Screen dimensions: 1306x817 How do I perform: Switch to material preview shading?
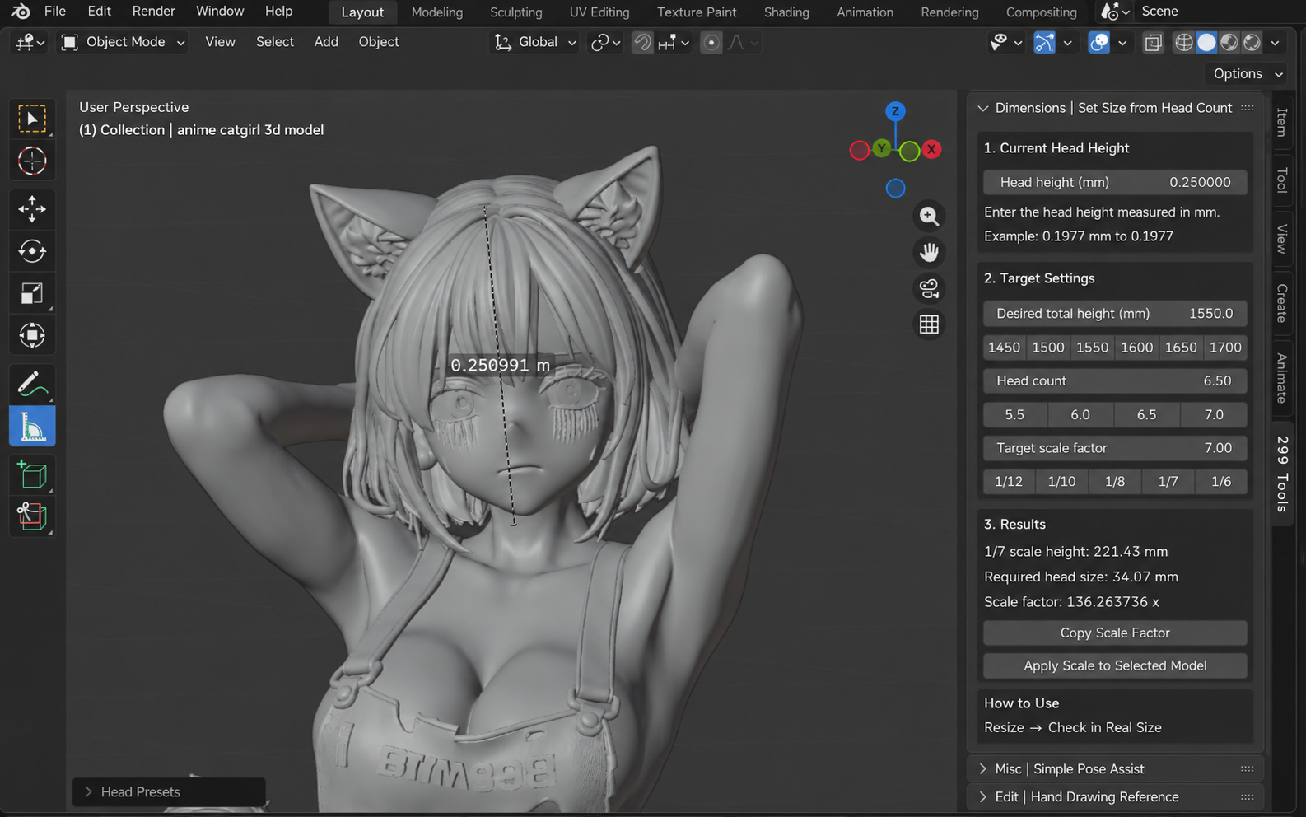[1229, 43]
